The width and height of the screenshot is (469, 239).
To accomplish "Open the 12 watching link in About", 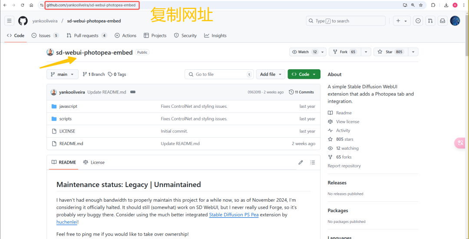I will pyautogui.click(x=343, y=149).
